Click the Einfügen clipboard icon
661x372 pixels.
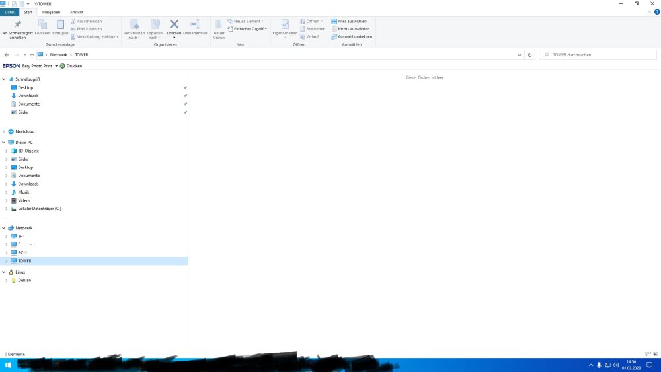pos(60,24)
